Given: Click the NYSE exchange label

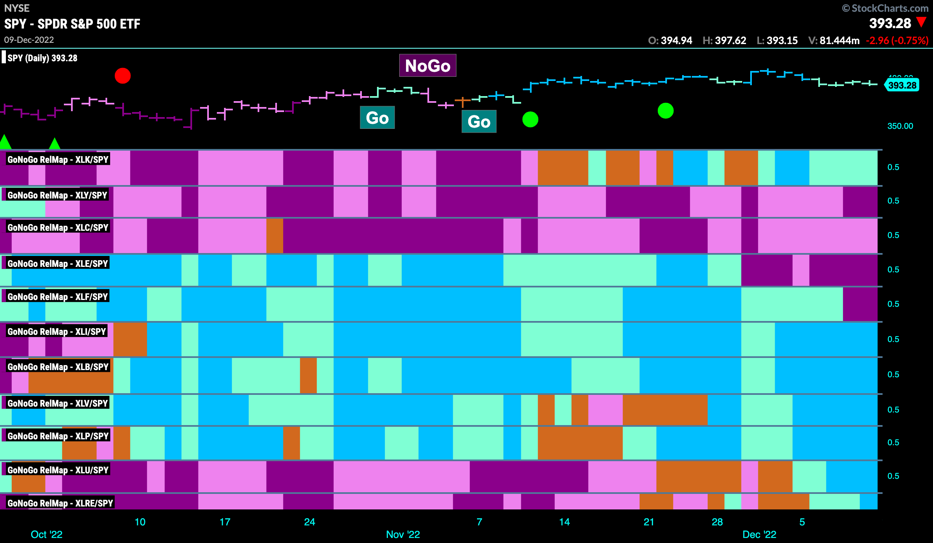Looking at the screenshot, I should coord(17,8).
